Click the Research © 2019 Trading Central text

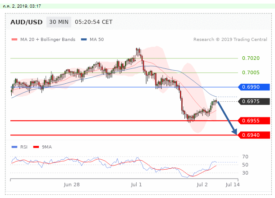(x=230, y=40)
